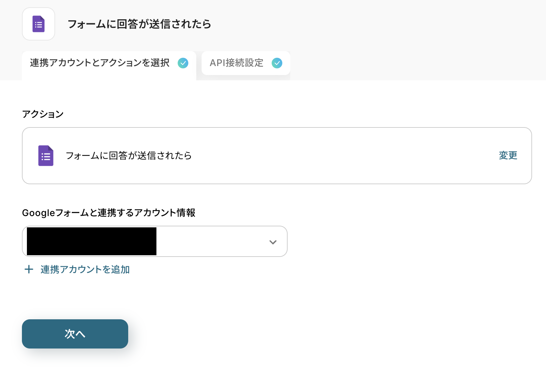Image resolution: width=546 pixels, height=389 pixels.
Task: Click the action name フォームに回答が送信されたら in the card
Action: point(129,156)
